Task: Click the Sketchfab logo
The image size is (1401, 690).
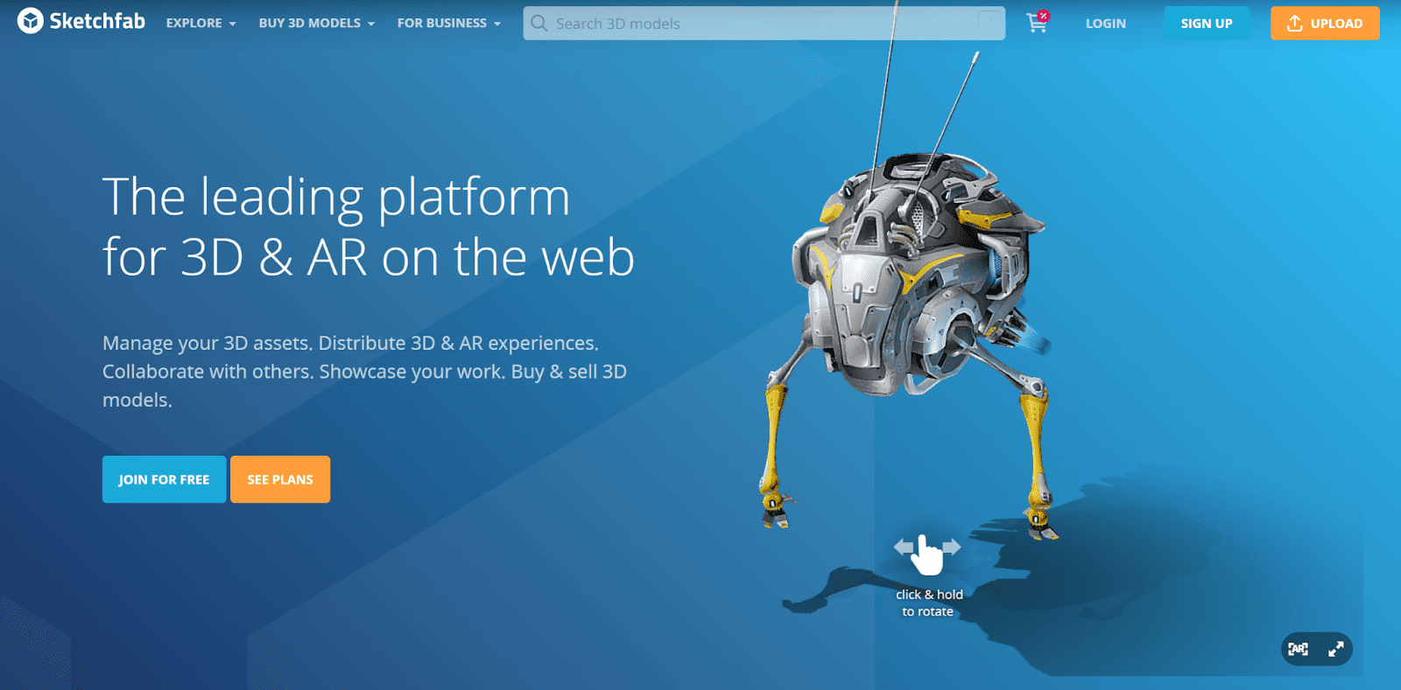Action: coord(81,21)
